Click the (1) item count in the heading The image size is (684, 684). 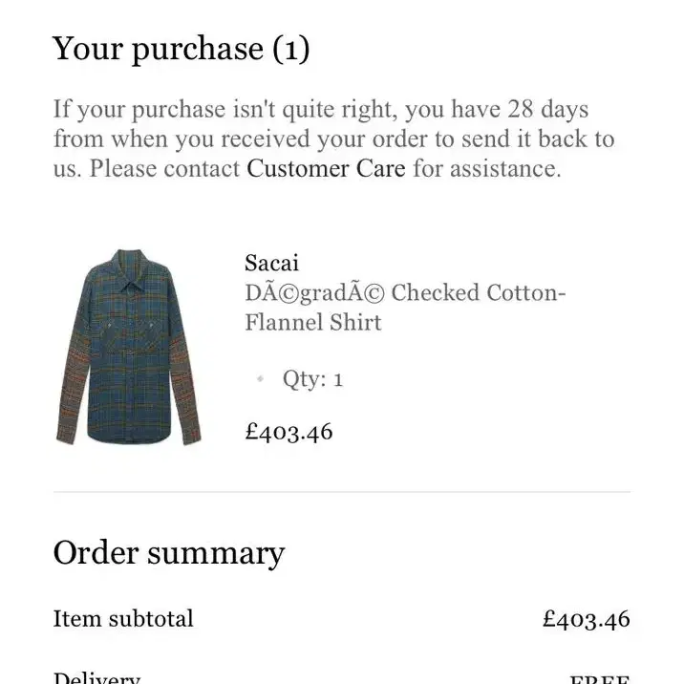click(291, 50)
